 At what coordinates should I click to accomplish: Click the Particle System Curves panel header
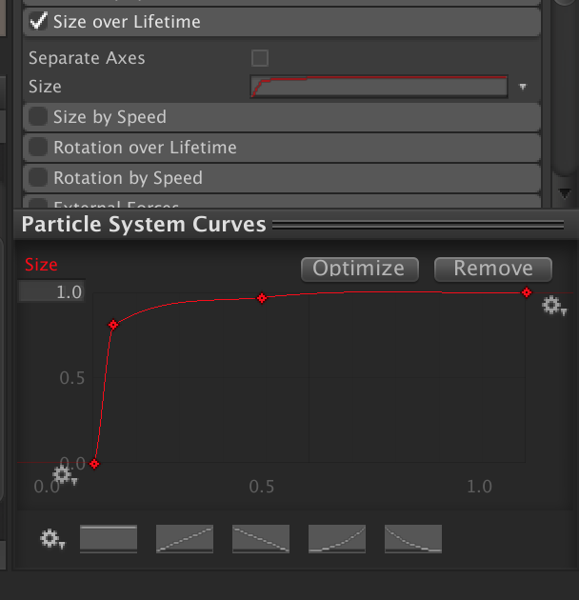(x=295, y=224)
